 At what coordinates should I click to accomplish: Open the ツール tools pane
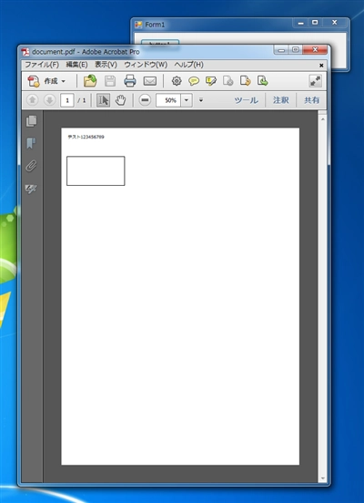click(x=246, y=100)
